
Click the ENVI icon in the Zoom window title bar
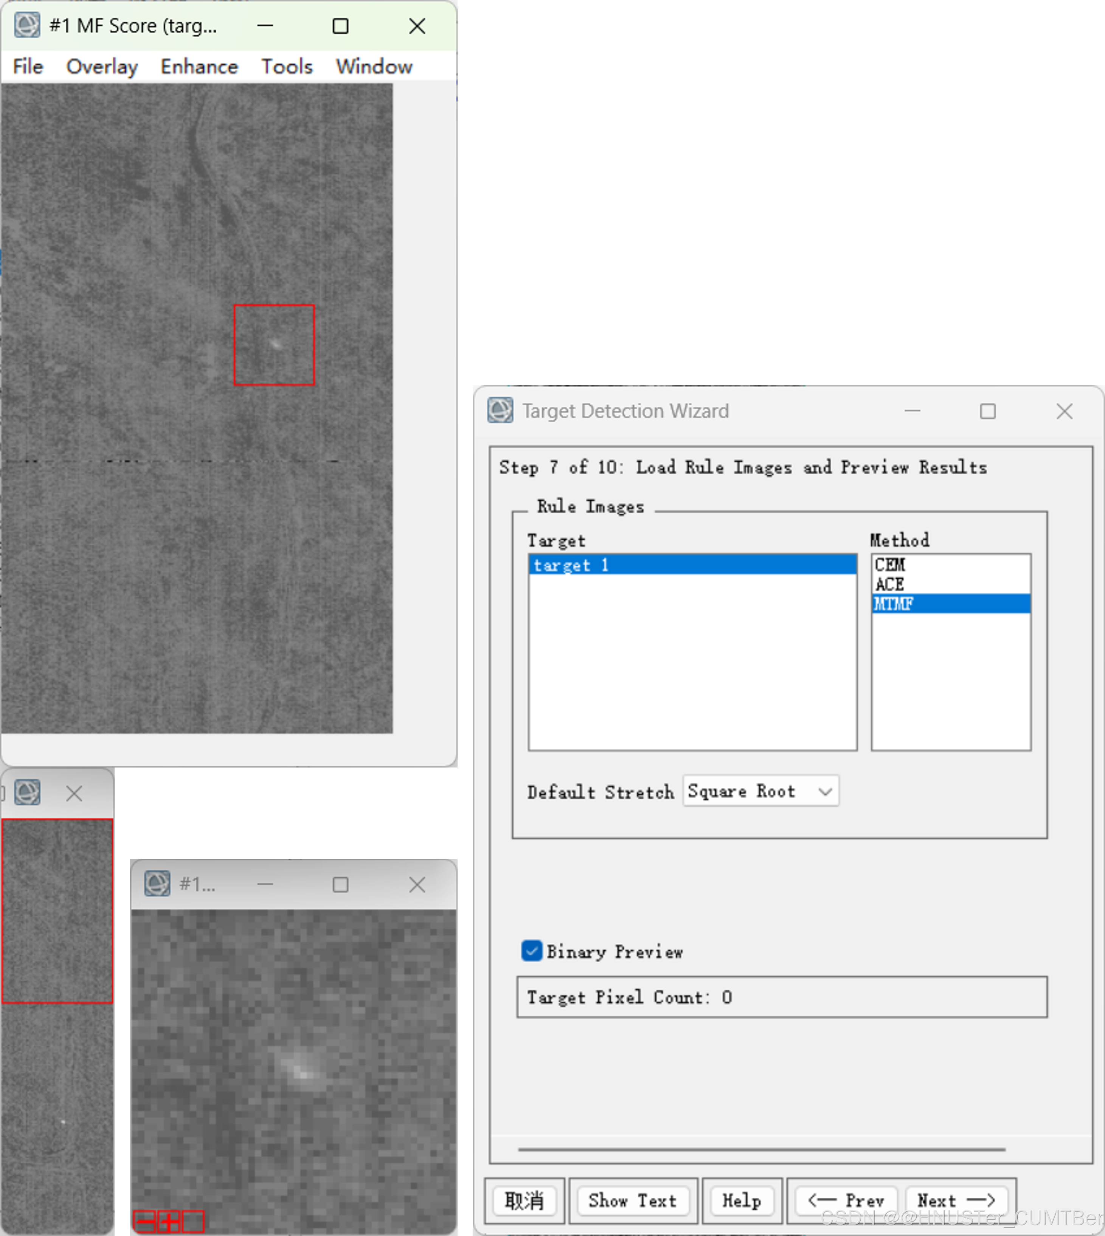(x=157, y=884)
